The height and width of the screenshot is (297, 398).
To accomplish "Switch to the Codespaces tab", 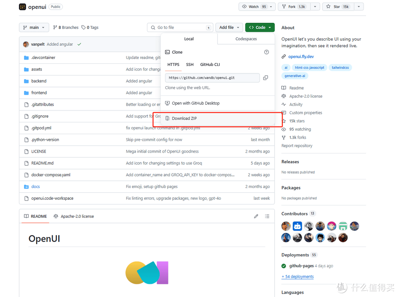I will (246, 39).
